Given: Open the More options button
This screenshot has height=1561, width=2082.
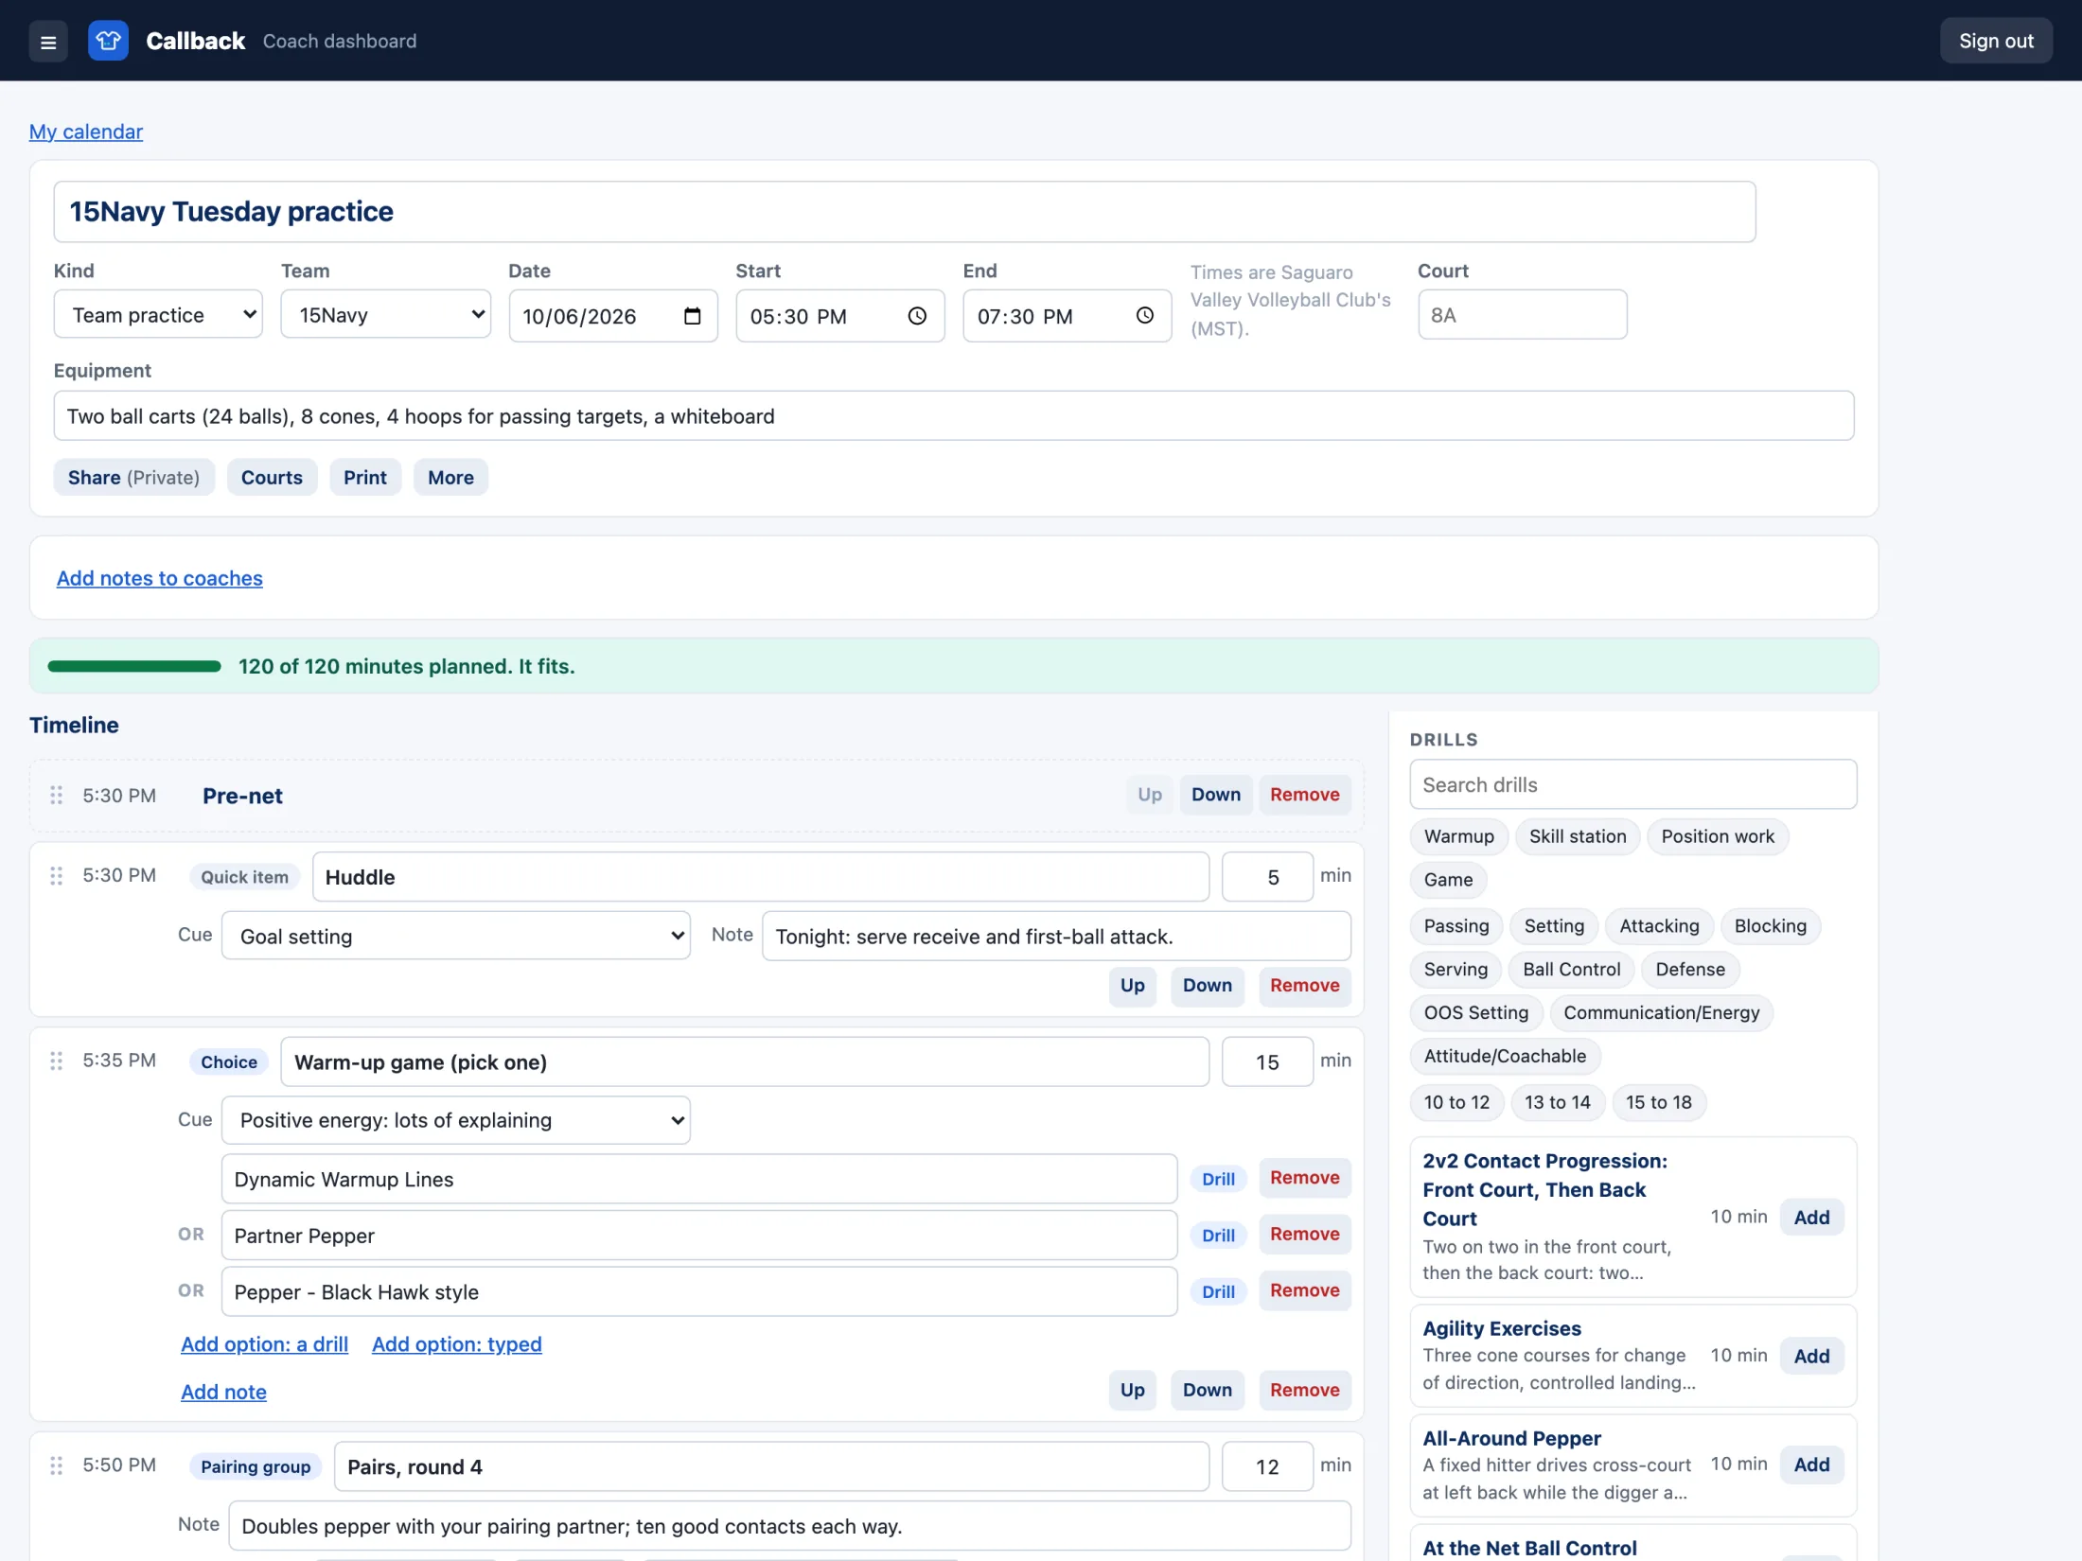Looking at the screenshot, I should [450, 478].
